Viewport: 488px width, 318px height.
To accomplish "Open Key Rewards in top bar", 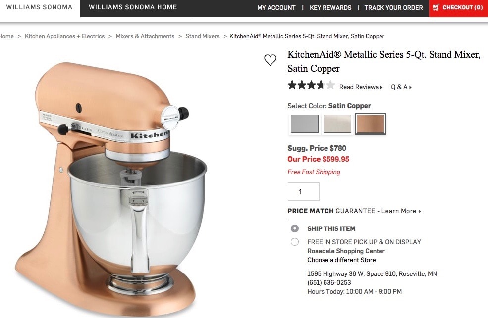I will coord(330,8).
